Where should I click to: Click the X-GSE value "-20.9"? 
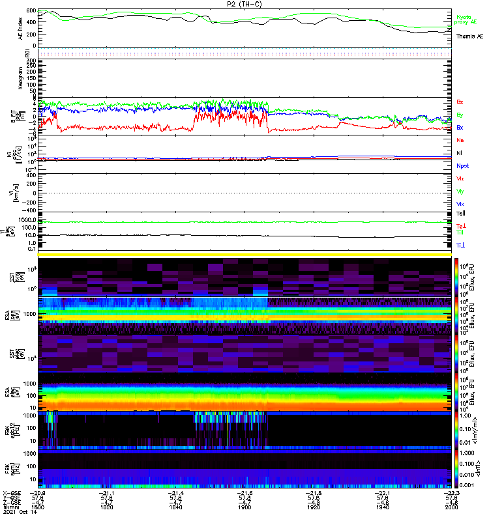38,493
